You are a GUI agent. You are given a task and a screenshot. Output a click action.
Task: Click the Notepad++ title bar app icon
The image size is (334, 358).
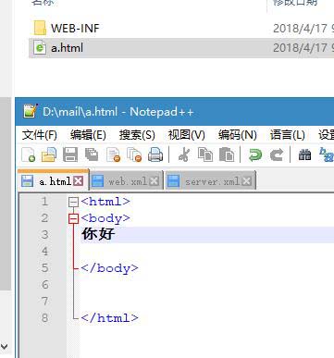point(31,111)
